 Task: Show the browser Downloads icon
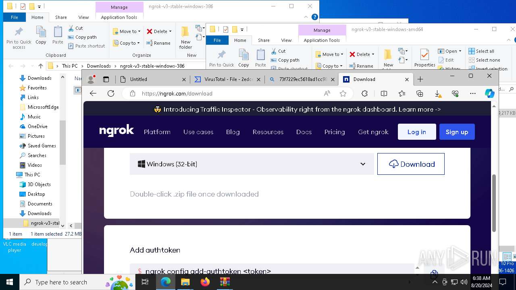click(x=437, y=93)
